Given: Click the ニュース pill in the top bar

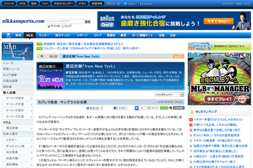Looking at the screenshot, I should click(9, 4).
